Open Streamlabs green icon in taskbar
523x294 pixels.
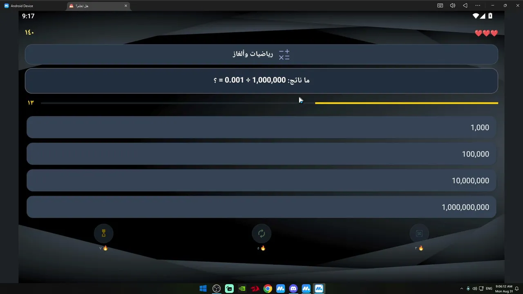coord(229,289)
